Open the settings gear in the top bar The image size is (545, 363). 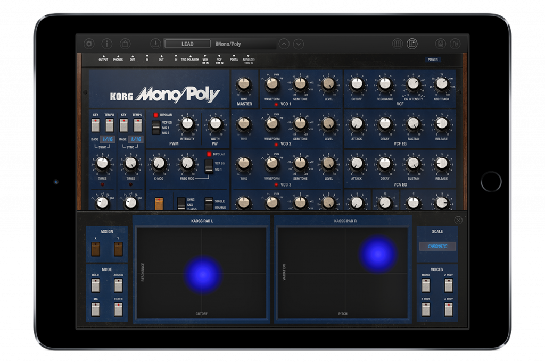pyautogui.click(x=89, y=44)
